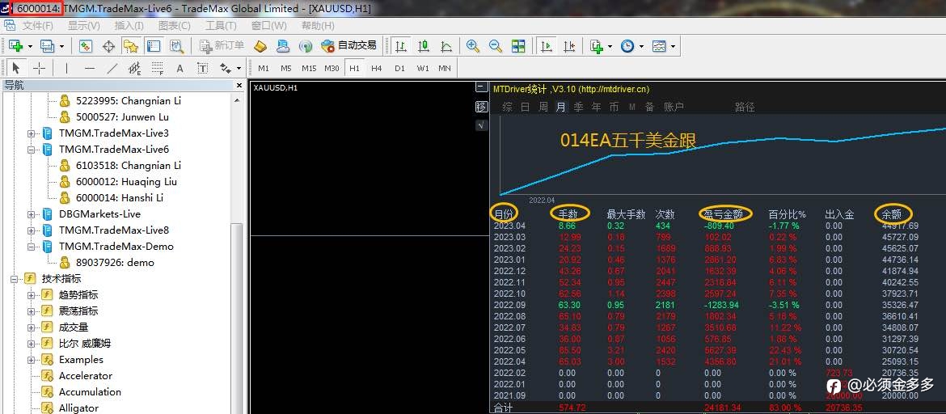Switch timeframe to M15

point(309,68)
